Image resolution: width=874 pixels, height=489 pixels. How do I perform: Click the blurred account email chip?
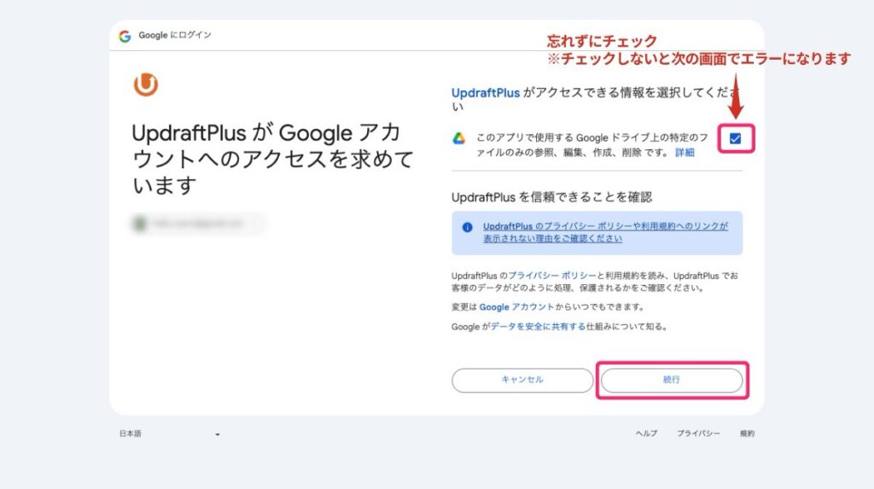(198, 224)
